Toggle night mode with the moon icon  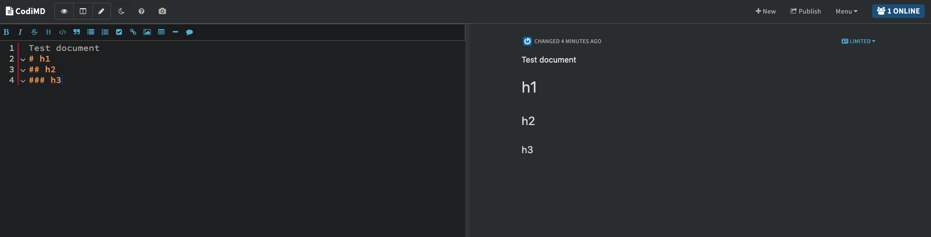[x=122, y=11]
